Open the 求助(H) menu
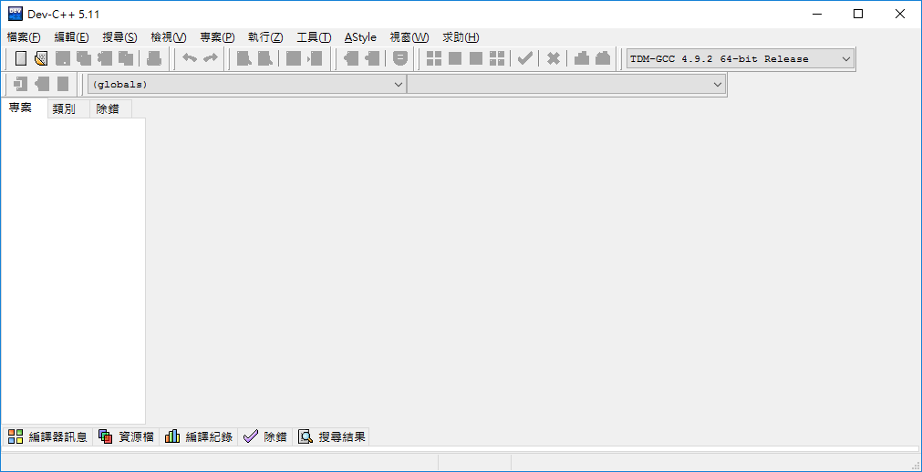922x472 pixels. point(461,37)
